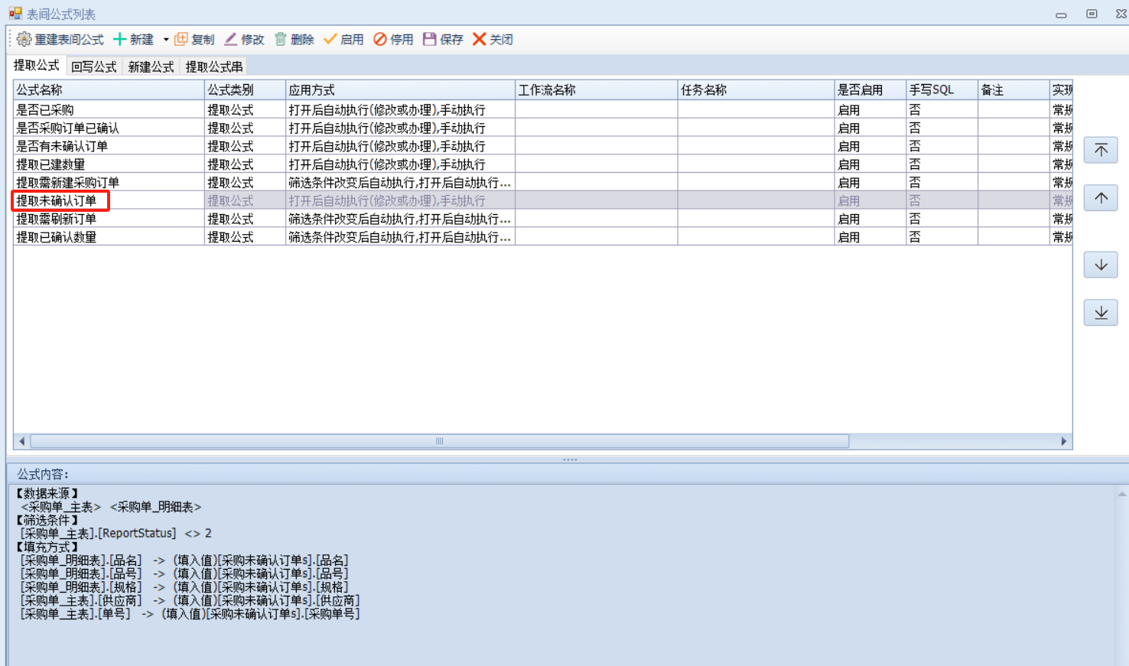Click the 修改 pencil icon
The image size is (1129, 666).
coord(231,39)
